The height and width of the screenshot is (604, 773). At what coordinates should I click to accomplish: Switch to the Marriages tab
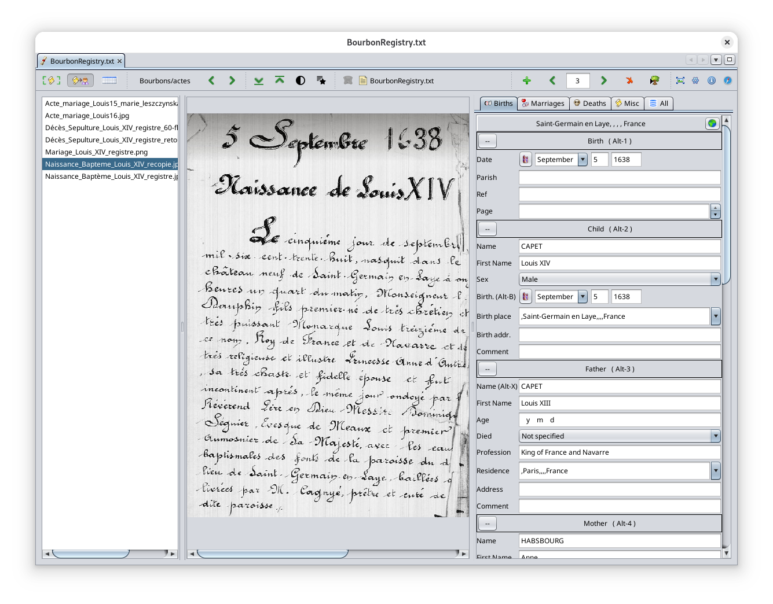(543, 104)
